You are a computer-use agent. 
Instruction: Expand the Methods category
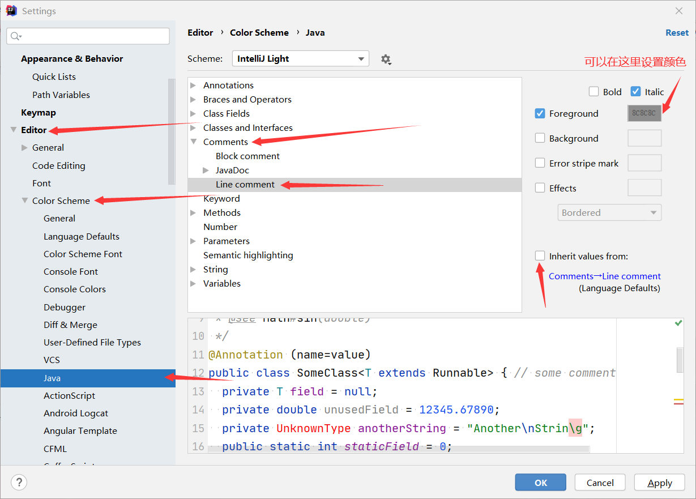click(x=193, y=212)
